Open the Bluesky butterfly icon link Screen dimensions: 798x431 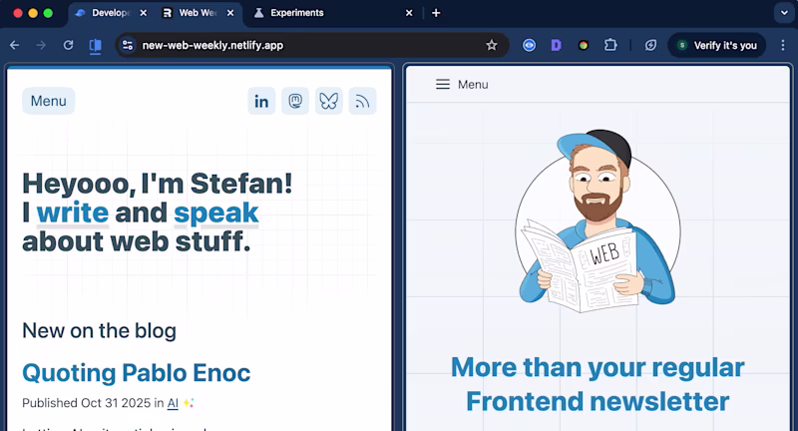point(329,101)
